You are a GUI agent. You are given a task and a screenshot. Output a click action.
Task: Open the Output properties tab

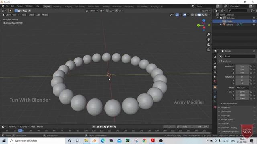pyautogui.click(x=215, y=68)
